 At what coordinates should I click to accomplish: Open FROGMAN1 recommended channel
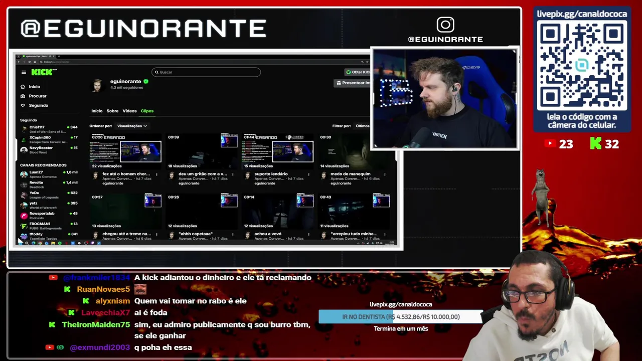49,226
